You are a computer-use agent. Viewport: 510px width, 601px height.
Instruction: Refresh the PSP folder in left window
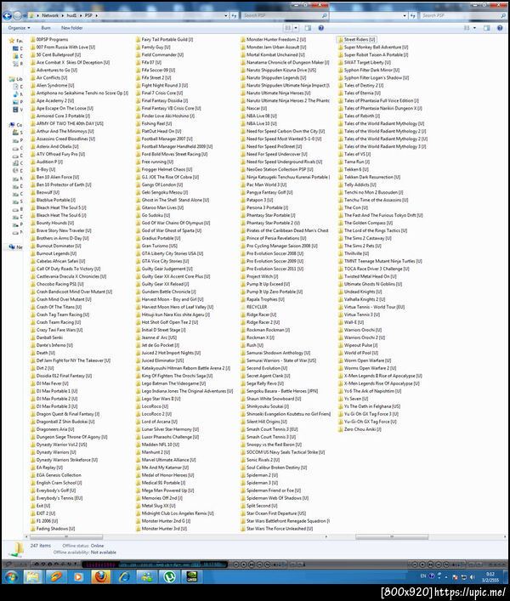click(x=234, y=15)
